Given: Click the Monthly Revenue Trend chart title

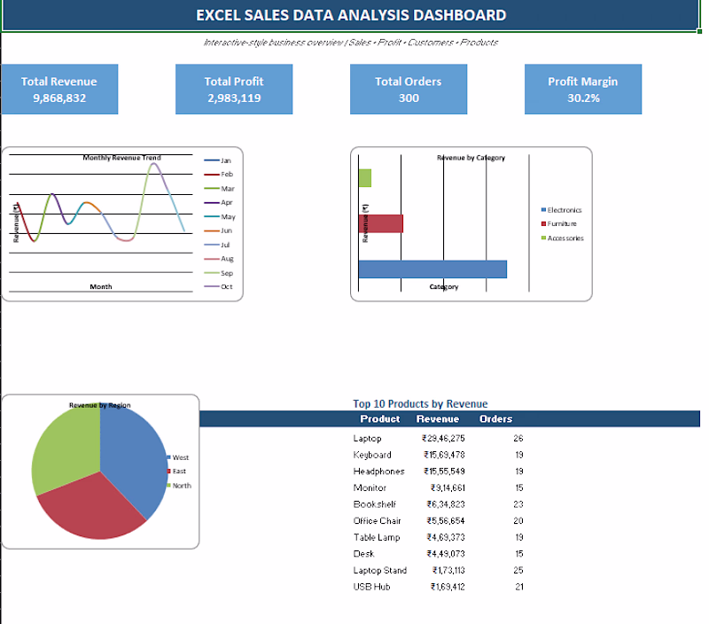Looking at the screenshot, I should (x=121, y=158).
